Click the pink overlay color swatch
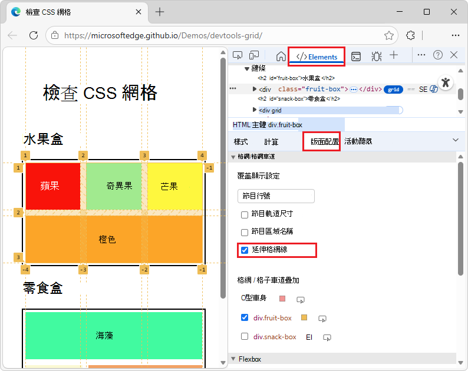 tap(282, 299)
